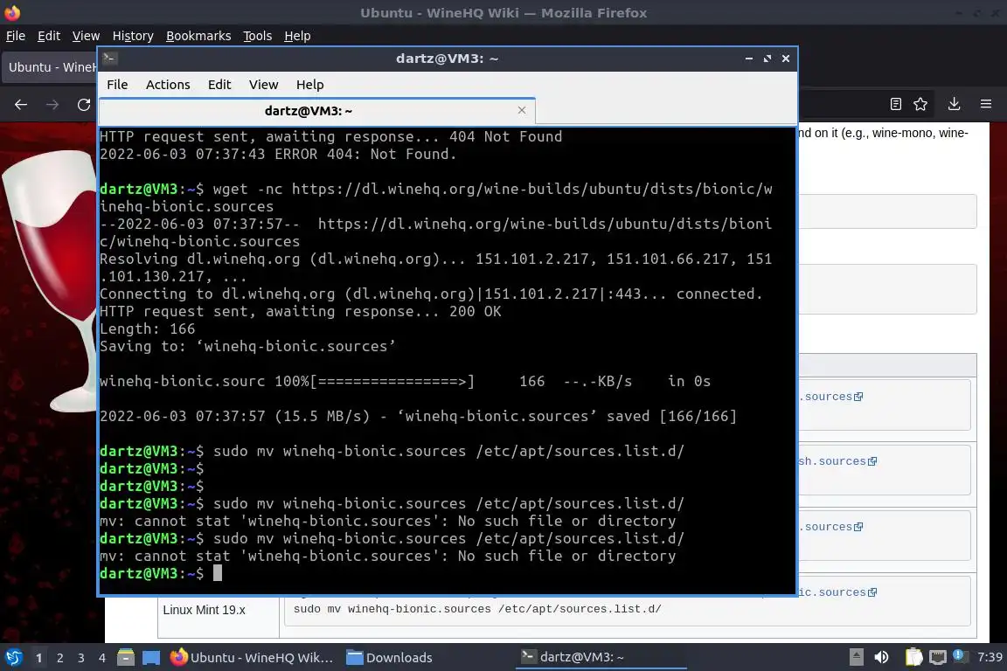Open Firefox Tools menu
The image size is (1007, 671).
[x=258, y=36]
